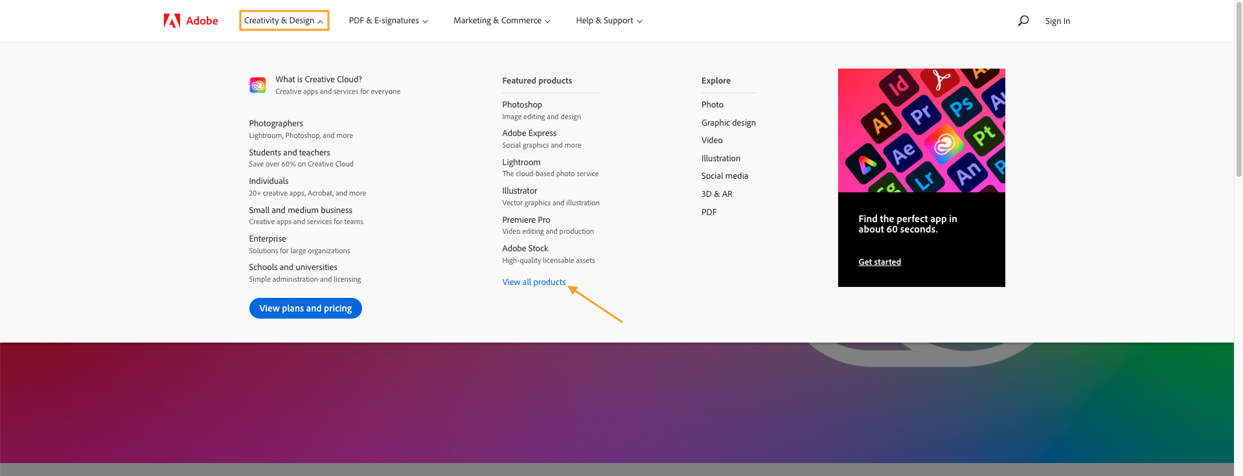Click the Get started link
Viewport: 1243px width, 476px height.
[880, 262]
